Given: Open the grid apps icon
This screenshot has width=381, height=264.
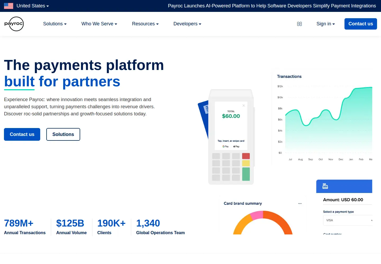Looking at the screenshot, I should pyautogui.click(x=300, y=24).
